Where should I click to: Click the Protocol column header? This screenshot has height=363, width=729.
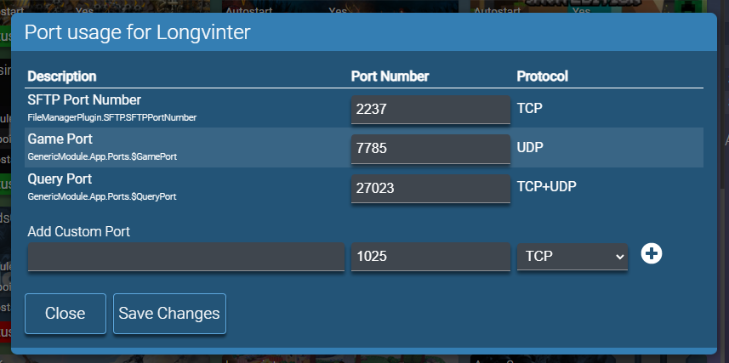(x=543, y=77)
